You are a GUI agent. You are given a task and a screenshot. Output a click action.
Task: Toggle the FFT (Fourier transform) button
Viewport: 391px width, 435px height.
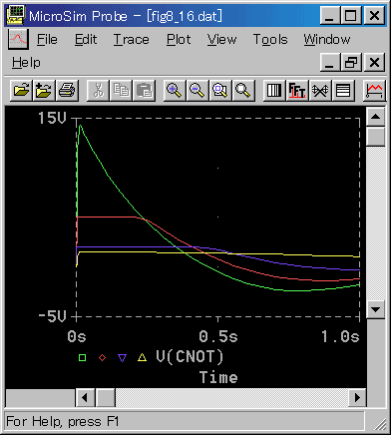[x=297, y=90]
